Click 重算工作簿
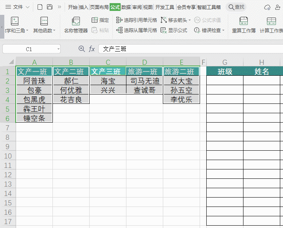This screenshot has height=228, width=283. click(243, 25)
